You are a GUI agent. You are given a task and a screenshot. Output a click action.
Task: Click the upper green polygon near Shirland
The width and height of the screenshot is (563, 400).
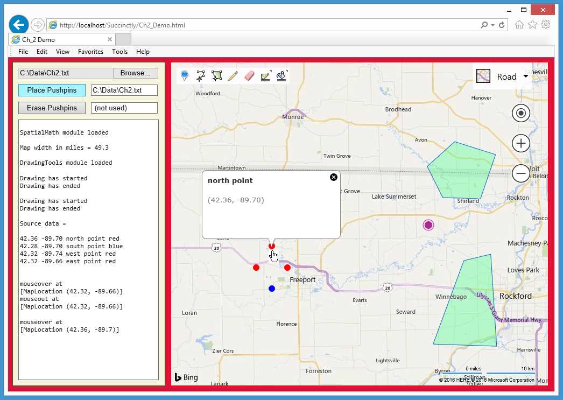462,171
